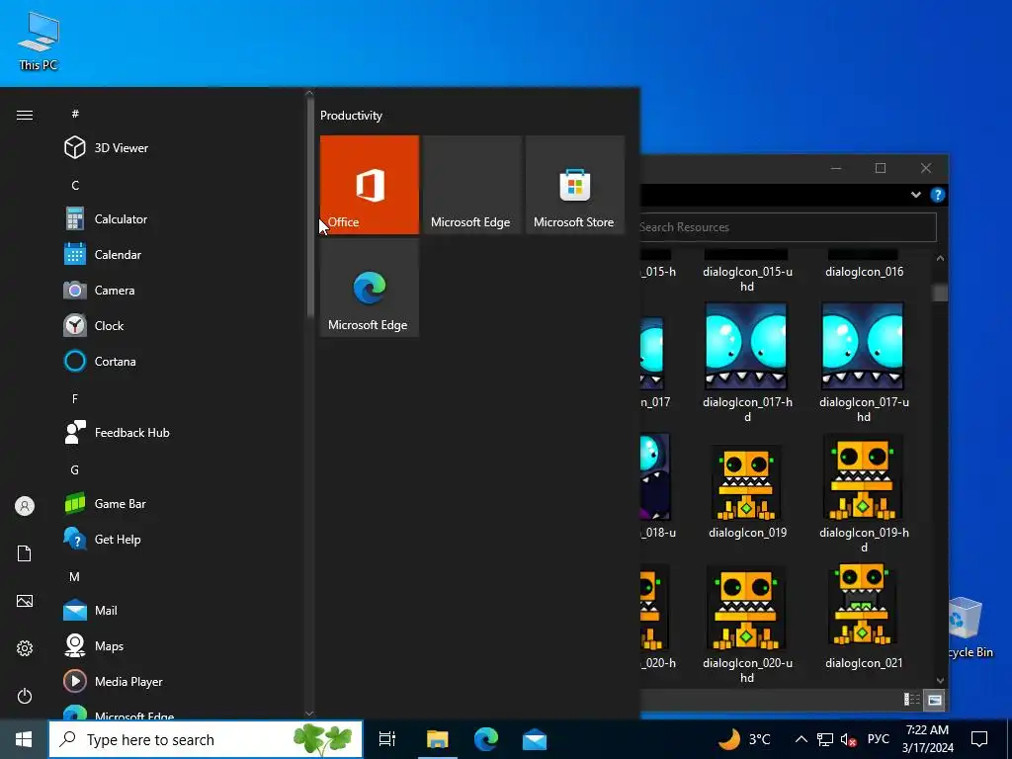1012x759 pixels.
Task: Select the dialogIcon_017-hd thumbnail
Action: tap(746, 346)
